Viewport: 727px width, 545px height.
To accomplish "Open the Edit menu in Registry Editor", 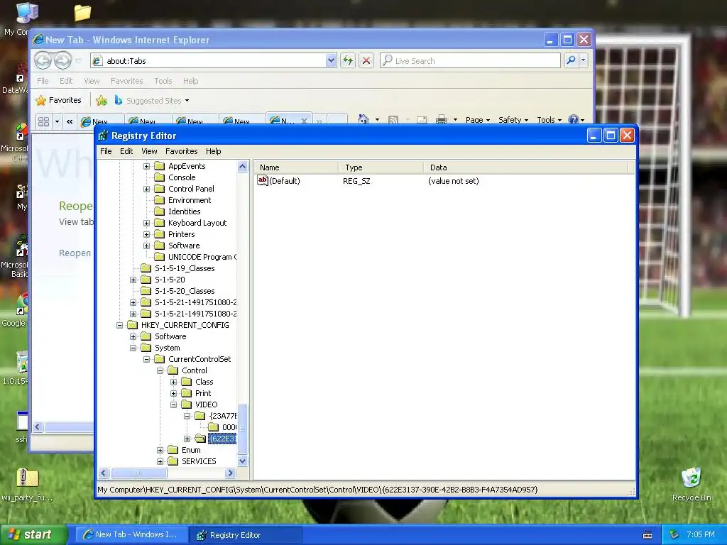I will click(126, 151).
